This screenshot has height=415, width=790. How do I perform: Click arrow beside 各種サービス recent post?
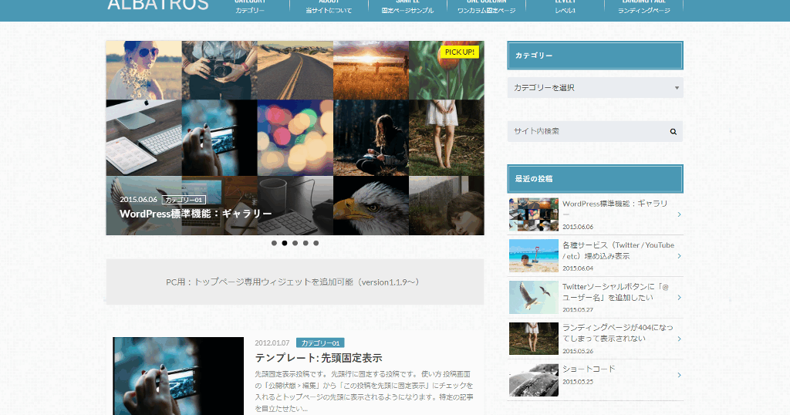tap(679, 256)
